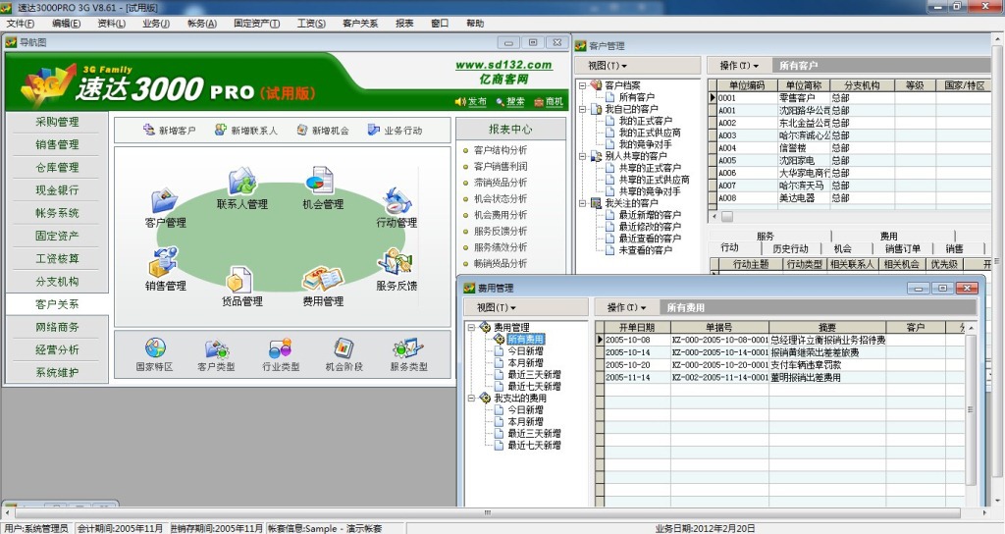
Task: Select 我的正式供应商 in the customer tree
Action: click(650, 133)
